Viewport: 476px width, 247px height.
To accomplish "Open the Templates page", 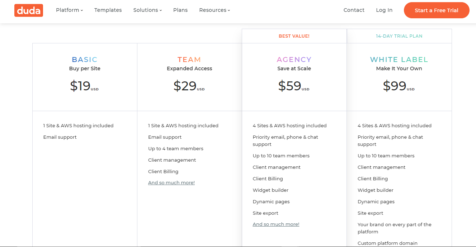I will coord(108,10).
